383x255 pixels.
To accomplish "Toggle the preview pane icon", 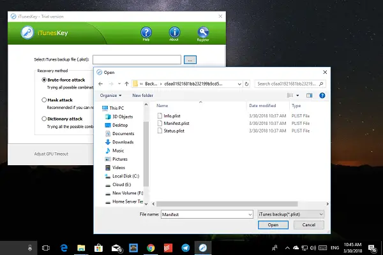I will click(x=309, y=96).
